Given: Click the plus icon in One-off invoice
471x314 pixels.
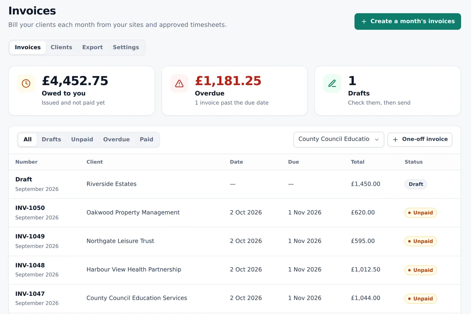Looking at the screenshot, I should 395,140.
